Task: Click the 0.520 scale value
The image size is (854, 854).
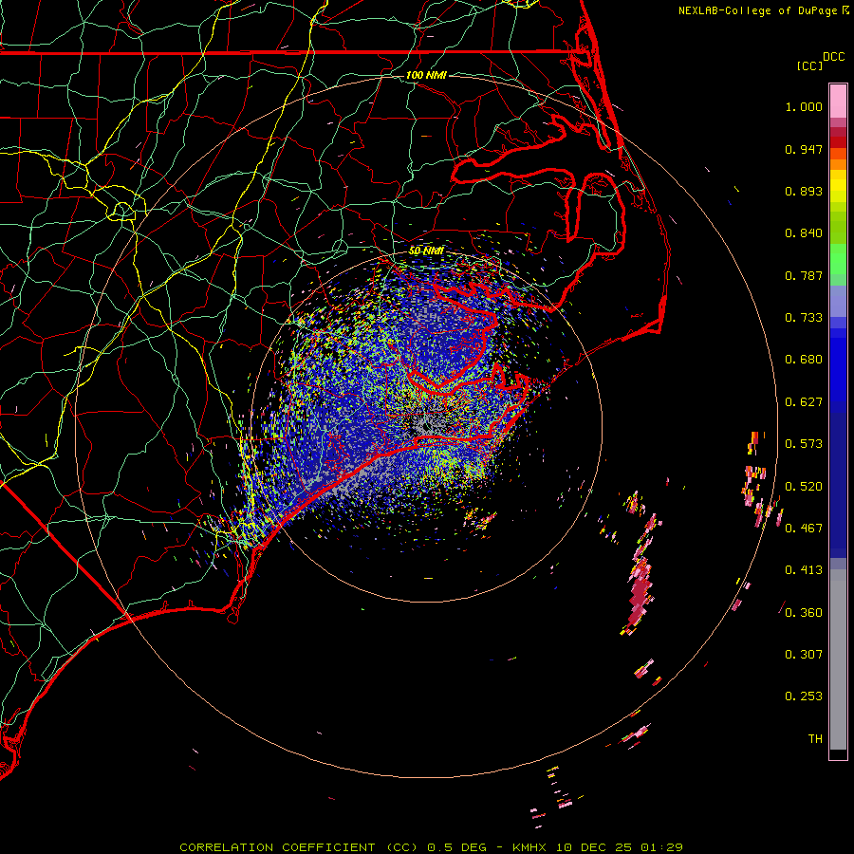Action: [x=804, y=487]
